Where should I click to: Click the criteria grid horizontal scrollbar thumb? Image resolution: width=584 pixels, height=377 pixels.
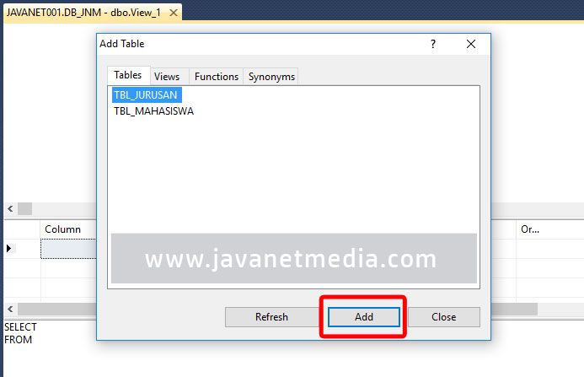(277, 310)
